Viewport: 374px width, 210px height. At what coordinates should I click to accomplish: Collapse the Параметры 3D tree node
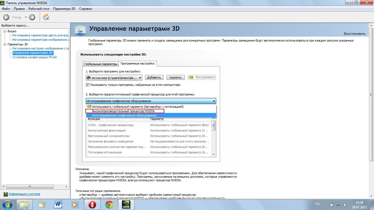(x=4, y=44)
